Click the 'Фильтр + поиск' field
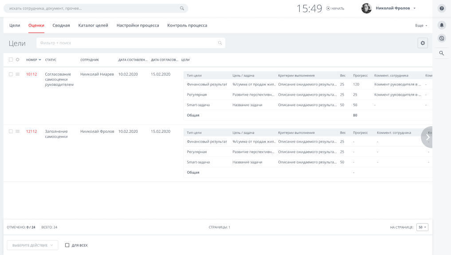Screen dimensions: 451x255 pyautogui.click(x=129, y=43)
